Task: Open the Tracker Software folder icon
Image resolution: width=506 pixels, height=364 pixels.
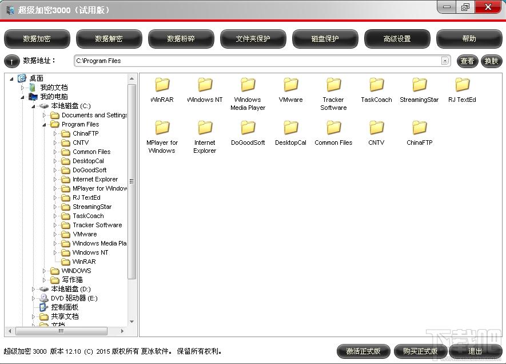Action: tap(334, 85)
